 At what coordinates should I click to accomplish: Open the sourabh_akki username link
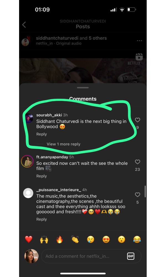pos(49,115)
